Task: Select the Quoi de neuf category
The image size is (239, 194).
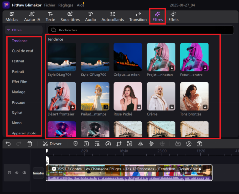Action: coord(23,51)
